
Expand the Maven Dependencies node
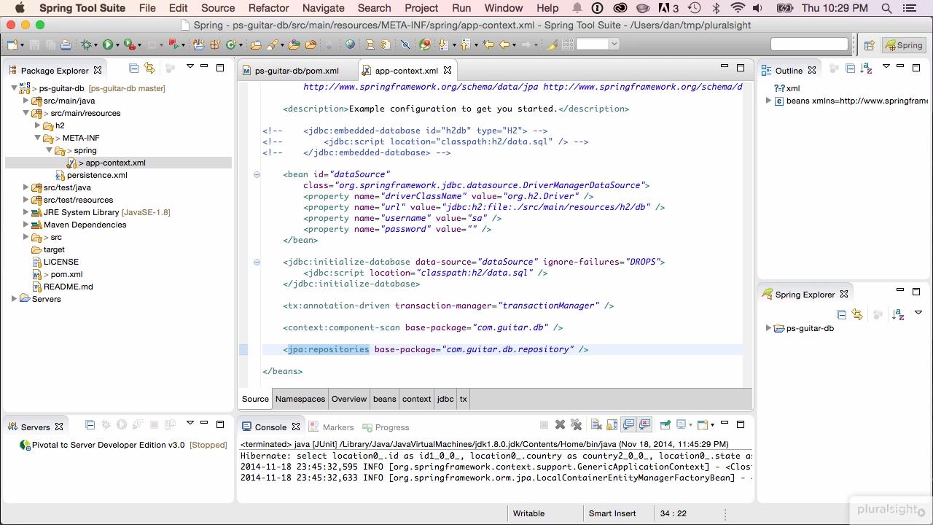pyautogui.click(x=26, y=225)
